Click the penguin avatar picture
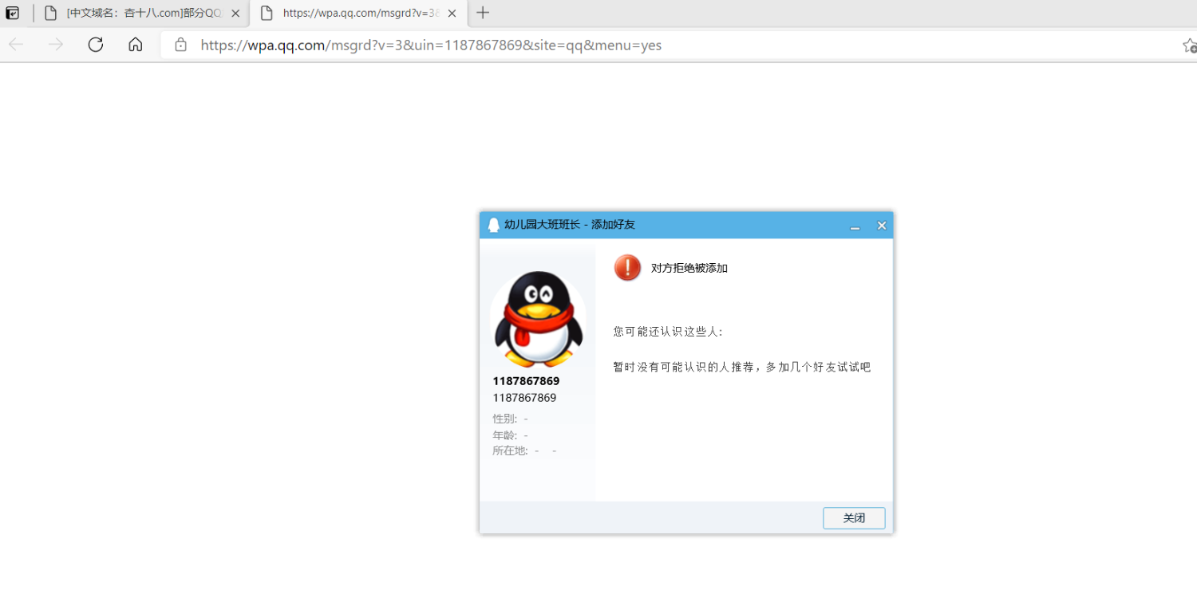This screenshot has height=590, width=1197. coord(538,319)
